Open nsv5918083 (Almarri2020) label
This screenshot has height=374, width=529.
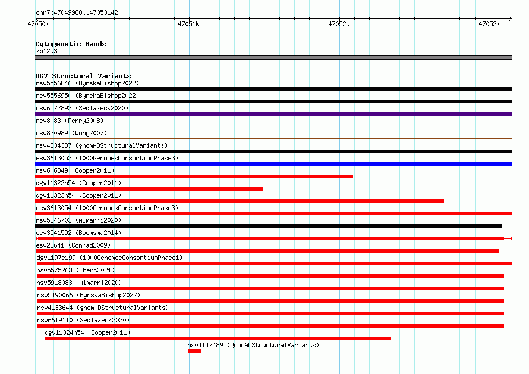coord(79,283)
